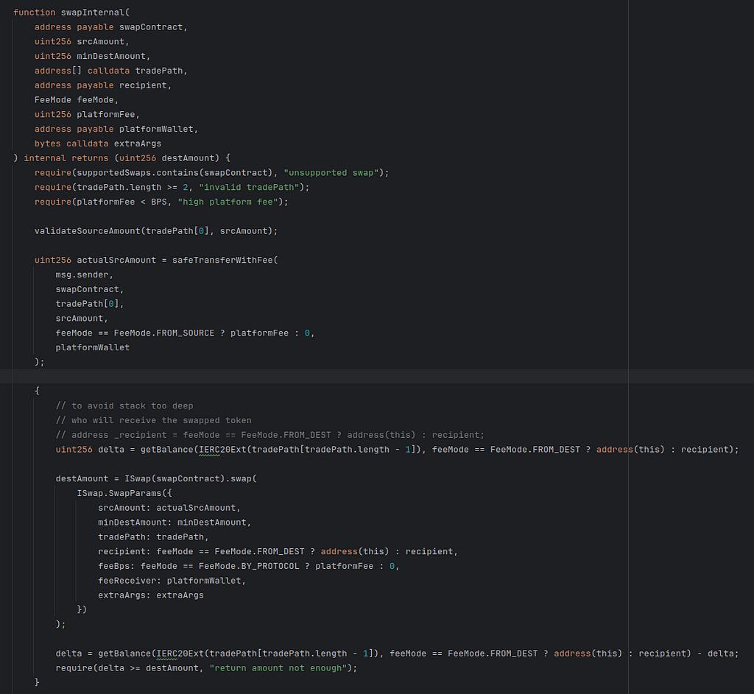Place cursor on the highlighted empty line
Viewport: 754px width, 694px height.
(295, 376)
